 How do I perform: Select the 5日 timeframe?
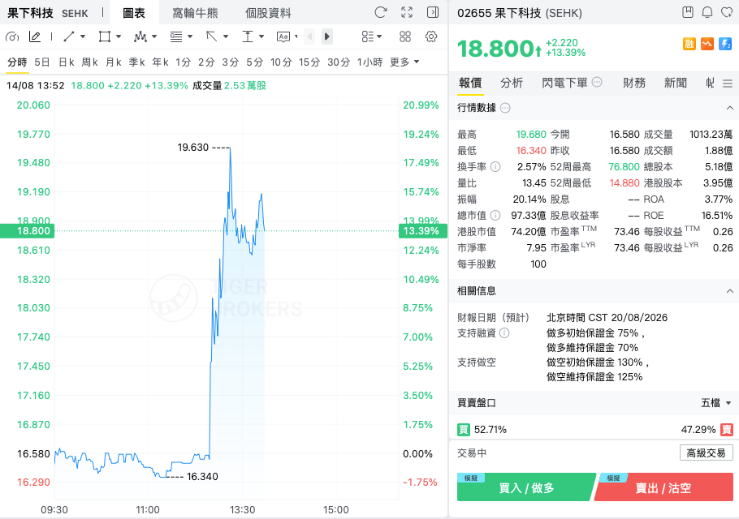(x=42, y=62)
